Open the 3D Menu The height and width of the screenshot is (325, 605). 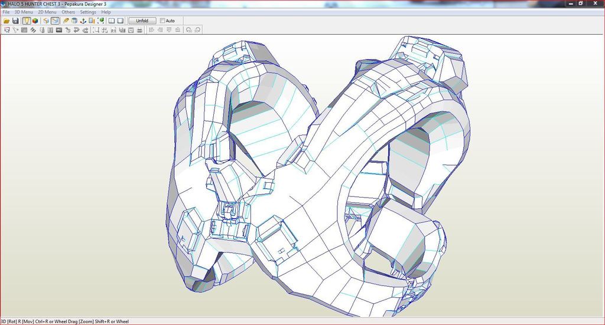tap(24, 12)
